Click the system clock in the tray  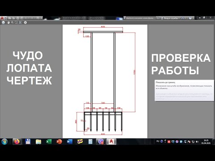206,142
